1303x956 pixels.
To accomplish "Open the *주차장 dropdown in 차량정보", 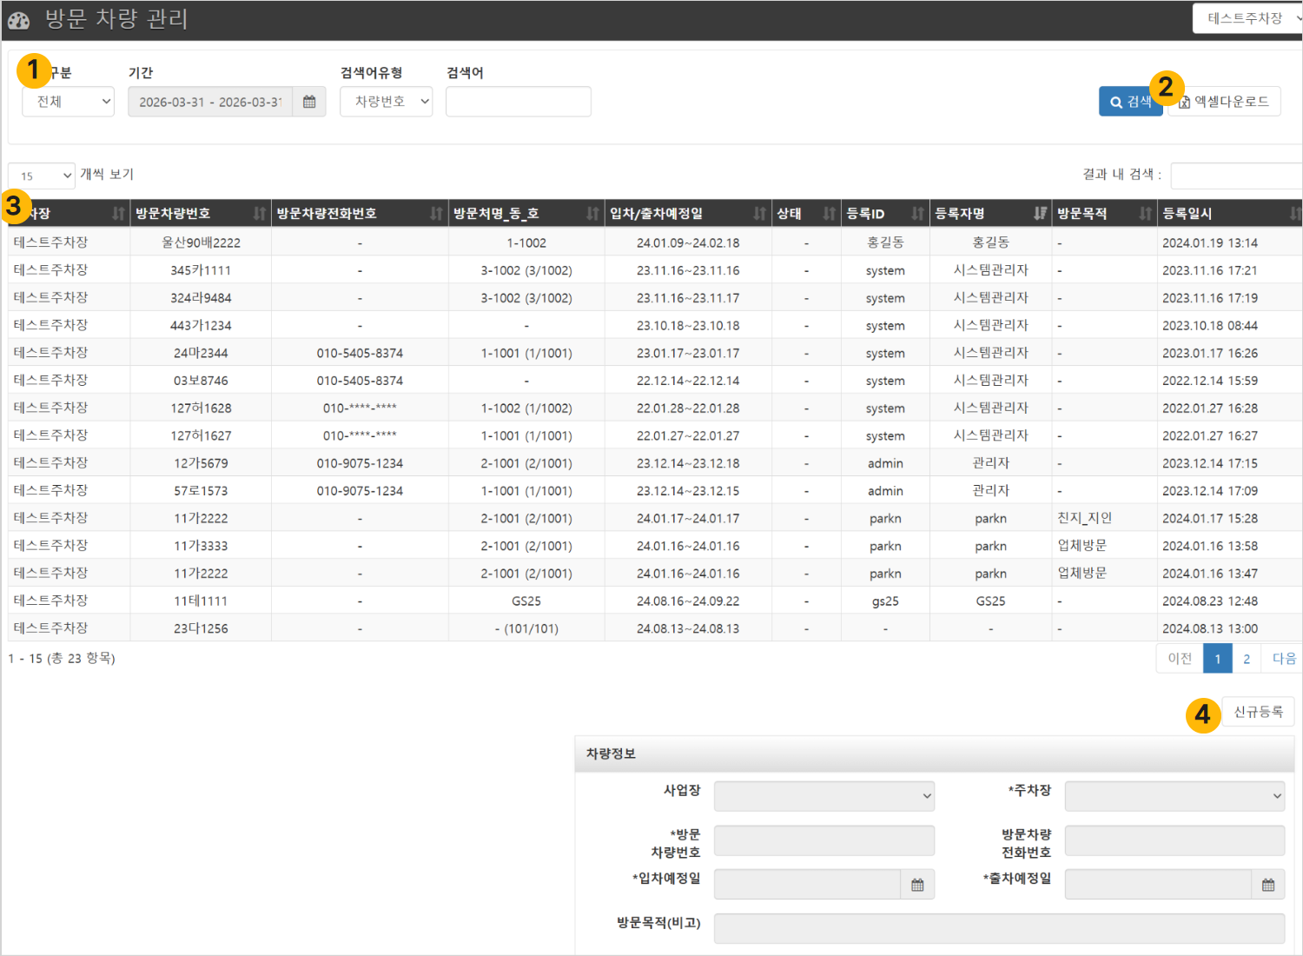I will (1174, 796).
